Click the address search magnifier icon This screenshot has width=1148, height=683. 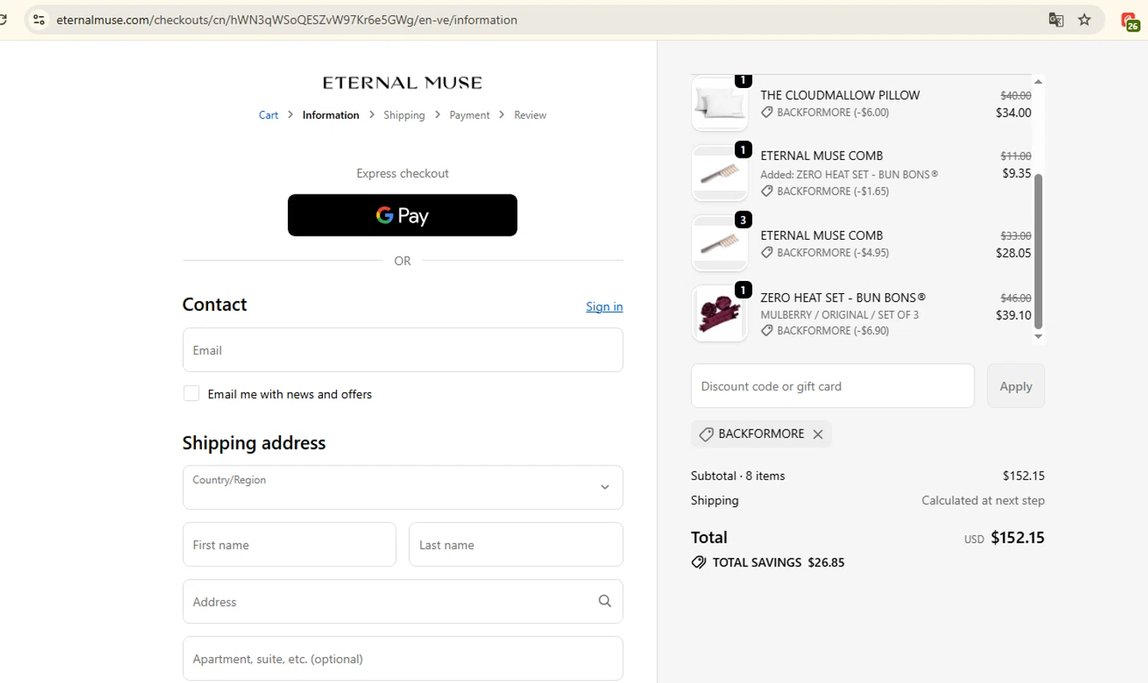pos(605,601)
